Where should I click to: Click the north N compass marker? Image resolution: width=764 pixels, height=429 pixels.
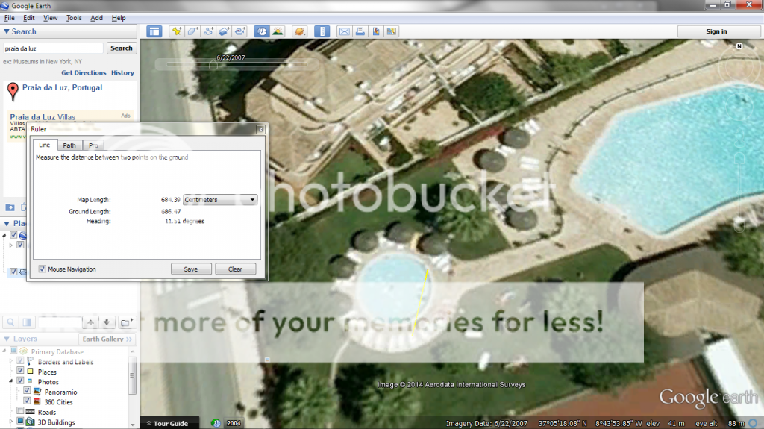click(739, 46)
